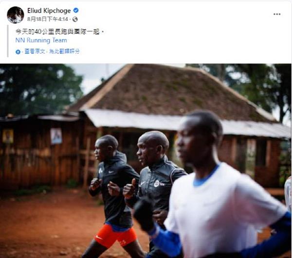Click 為此翻譯評分 to rate the translation
292x258 pixels.
coord(64,52)
